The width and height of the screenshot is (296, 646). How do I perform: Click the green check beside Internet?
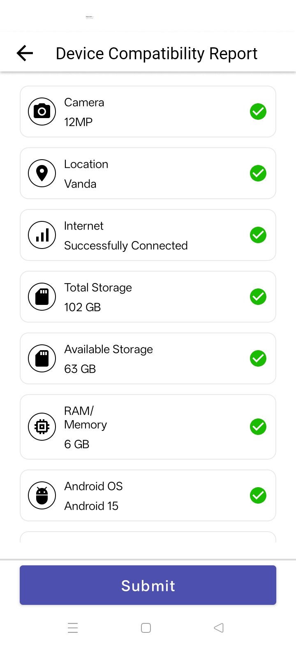[258, 235]
